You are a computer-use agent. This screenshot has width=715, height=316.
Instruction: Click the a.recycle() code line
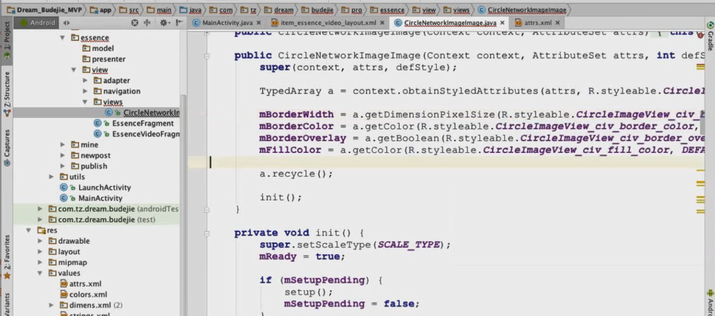coord(296,174)
